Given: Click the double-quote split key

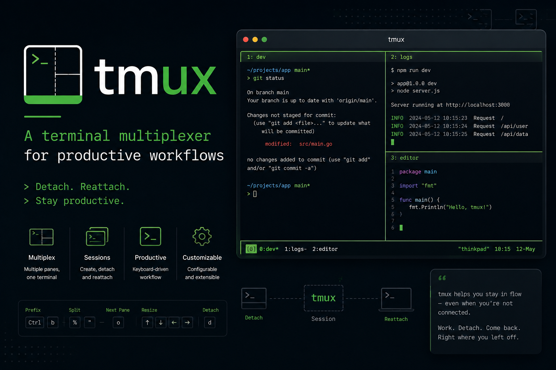Looking at the screenshot, I should click(x=89, y=323).
